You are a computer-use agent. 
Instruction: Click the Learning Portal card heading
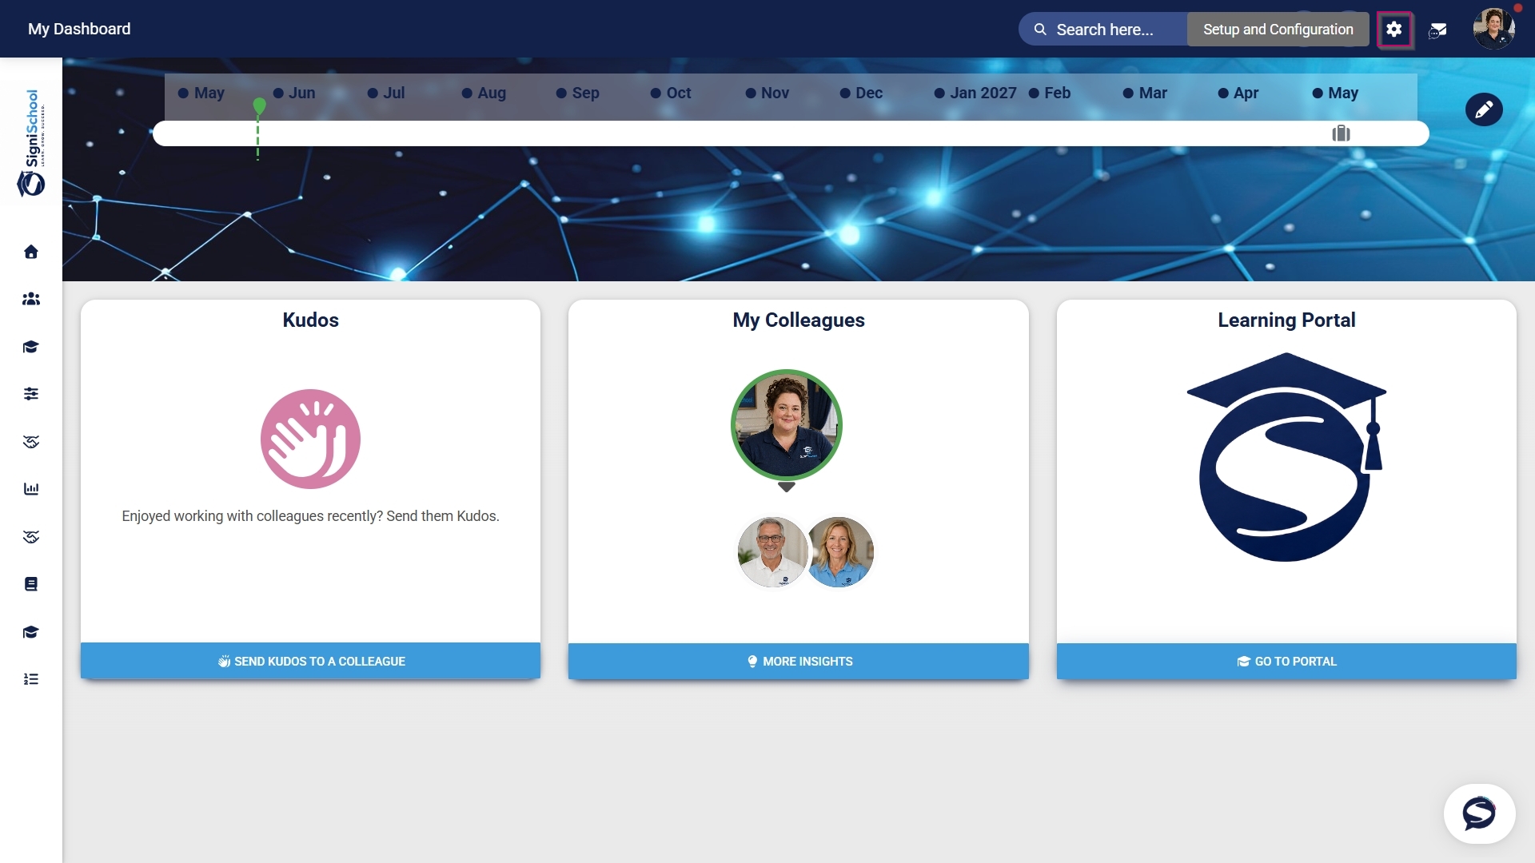tap(1286, 320)
